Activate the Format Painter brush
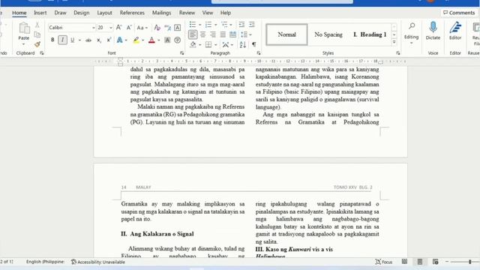This screenshot has height=270, width=480. 37,44
